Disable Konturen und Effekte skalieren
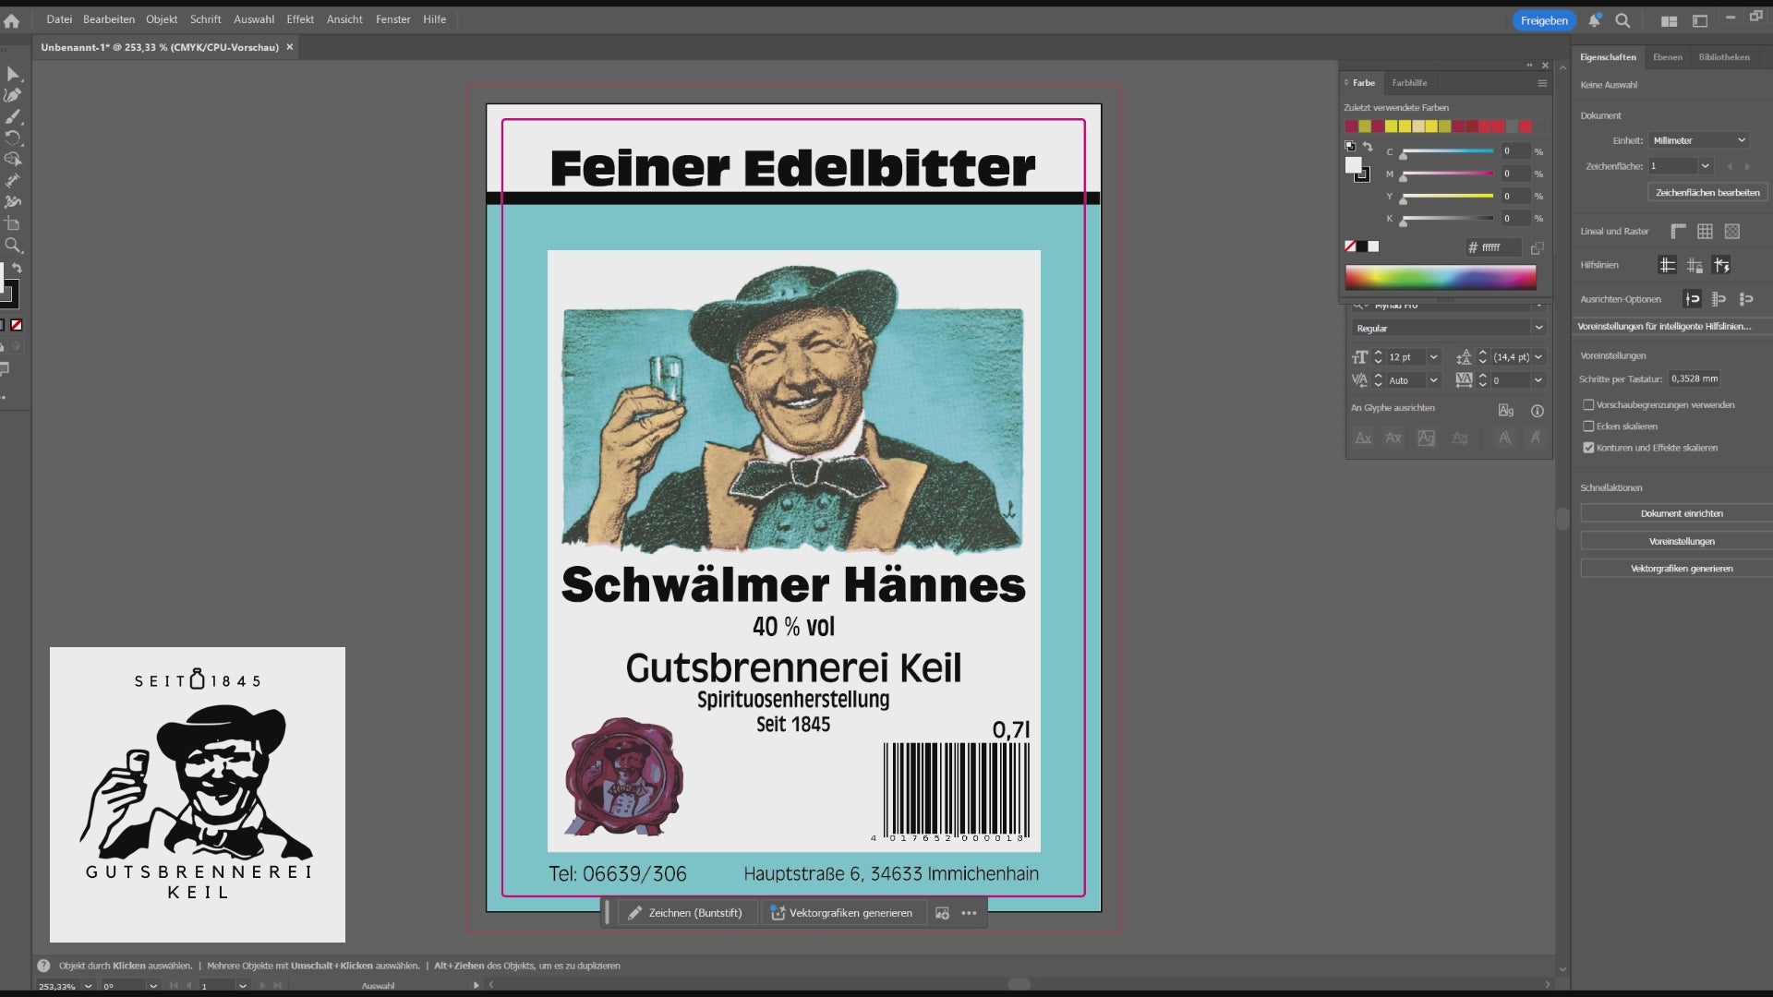This screenshot has height=997, width=1773. click(1589, 447)
